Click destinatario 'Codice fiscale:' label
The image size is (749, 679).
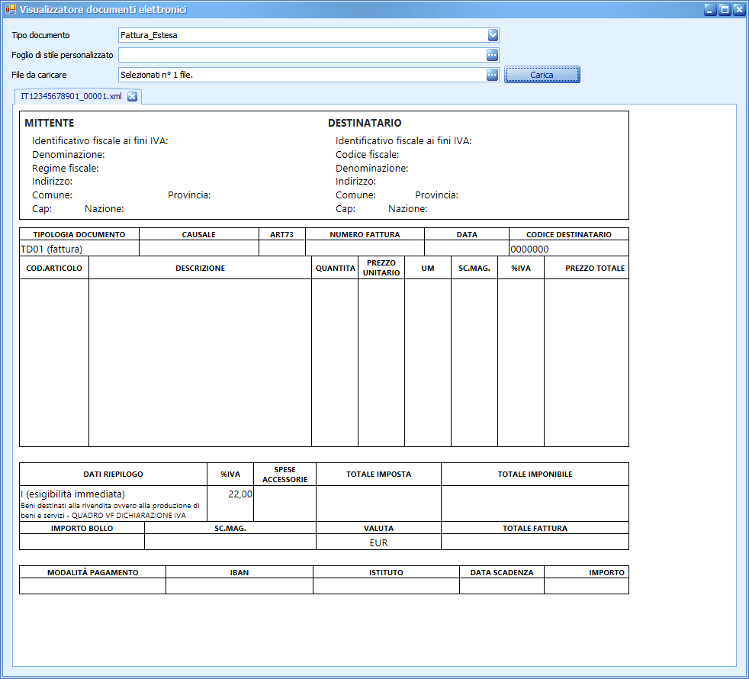point(368,154)
